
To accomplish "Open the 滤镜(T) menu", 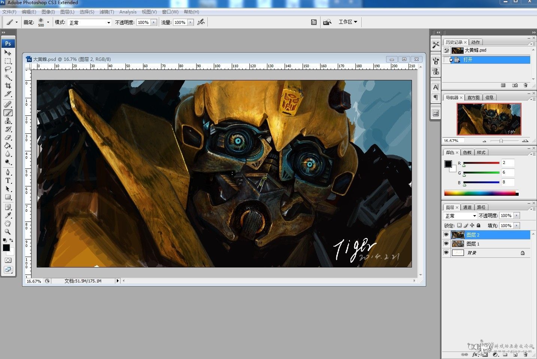I will point(107,12).
